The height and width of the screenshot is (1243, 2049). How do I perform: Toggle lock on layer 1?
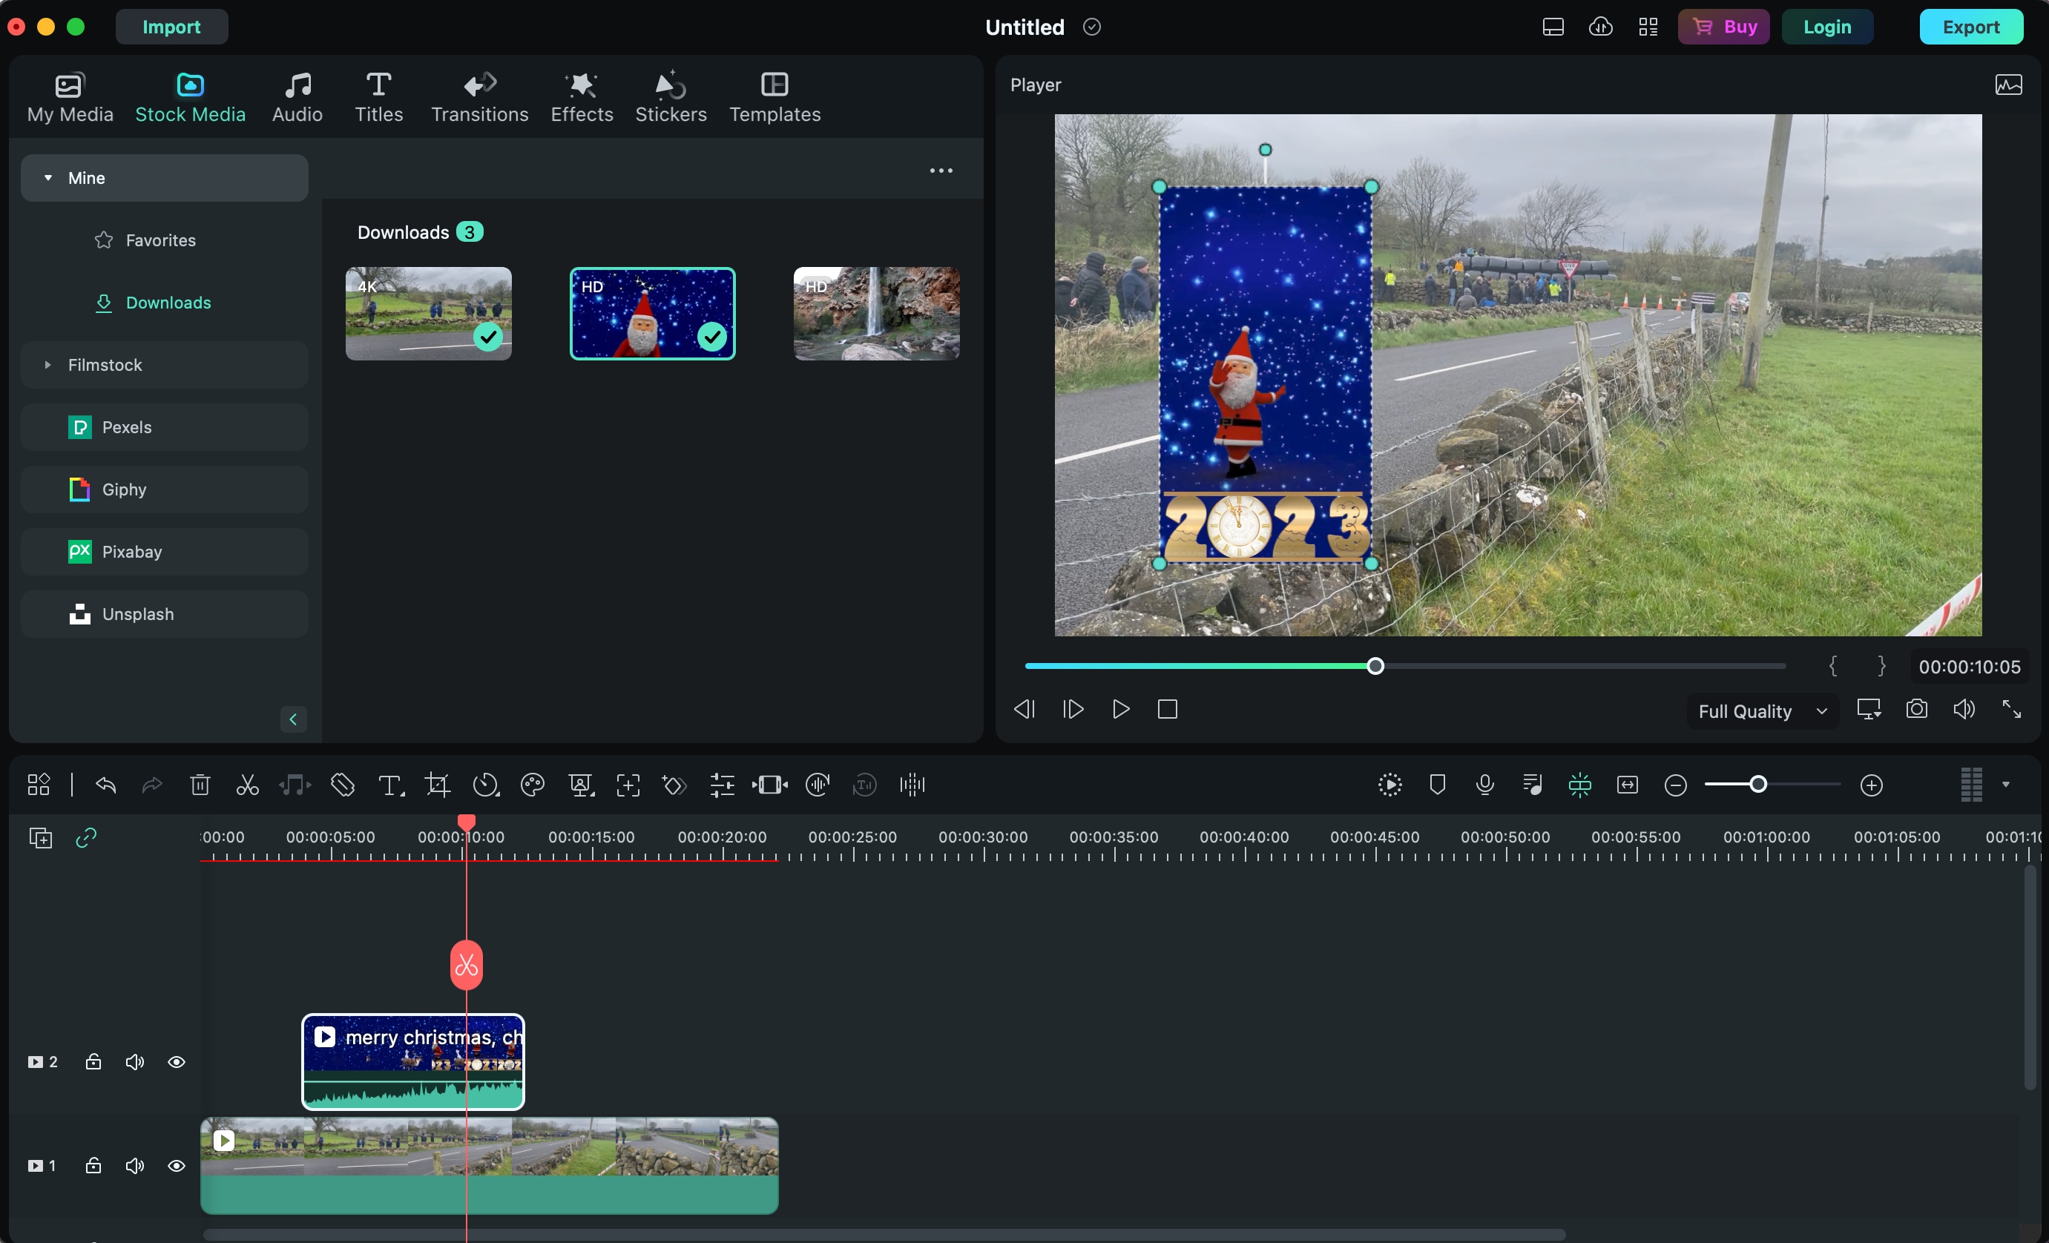(x=92, y=1164)
